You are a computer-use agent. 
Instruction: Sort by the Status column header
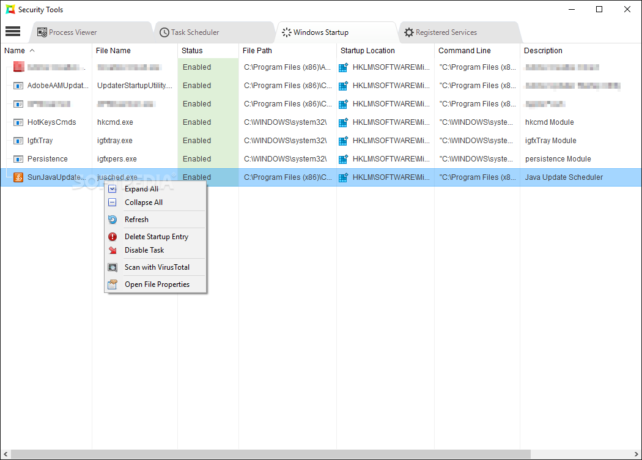208,50
